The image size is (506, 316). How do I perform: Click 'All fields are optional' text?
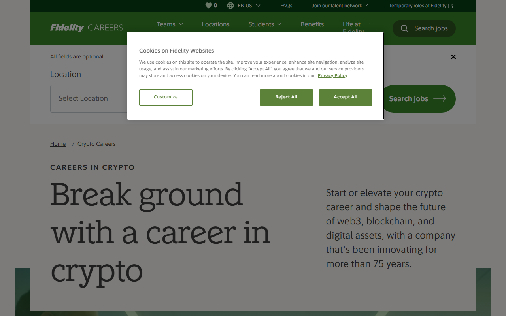click(x=77, y=56)
